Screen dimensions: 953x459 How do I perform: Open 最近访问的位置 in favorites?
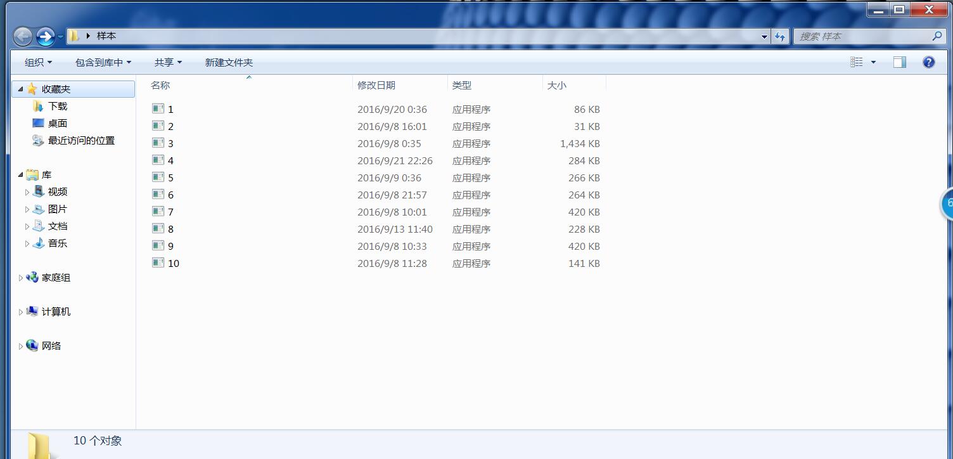81,141
